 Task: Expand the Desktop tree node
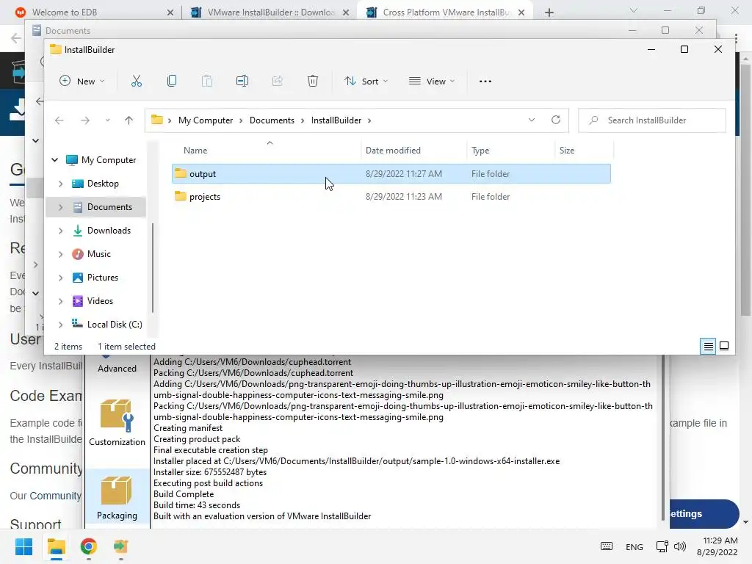pos(60,184)
